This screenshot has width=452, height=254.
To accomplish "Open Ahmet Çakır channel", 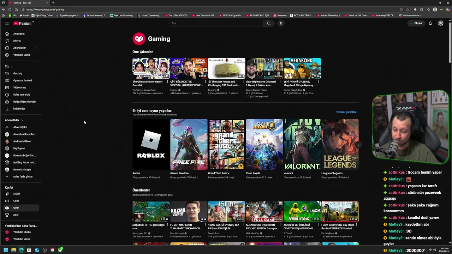I will coord(20,127).
